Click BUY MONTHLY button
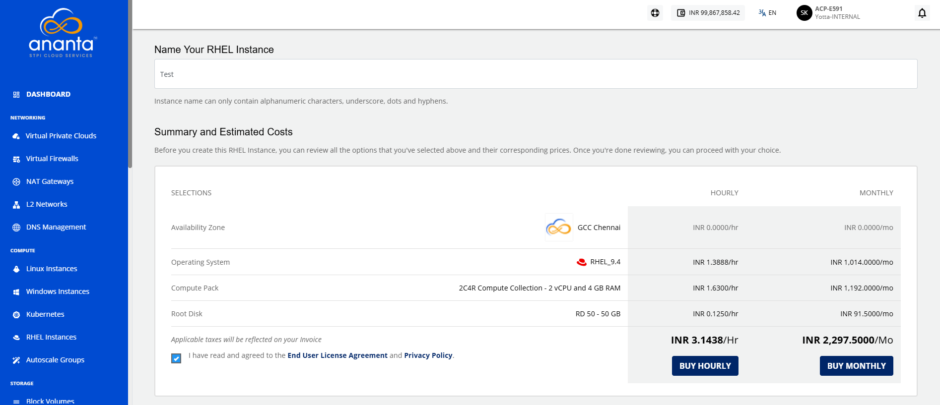 click(x=857, y=366)
